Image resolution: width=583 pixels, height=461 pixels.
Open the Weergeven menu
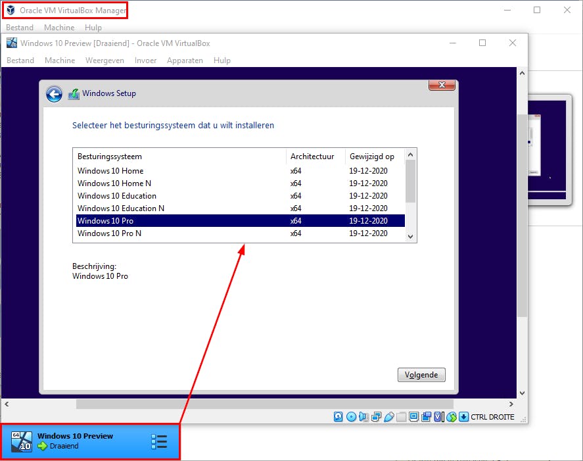[x=105, y=61]
